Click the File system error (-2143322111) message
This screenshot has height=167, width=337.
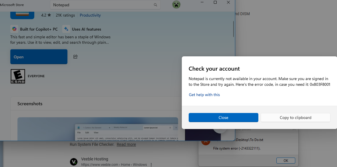click(237, 148)
